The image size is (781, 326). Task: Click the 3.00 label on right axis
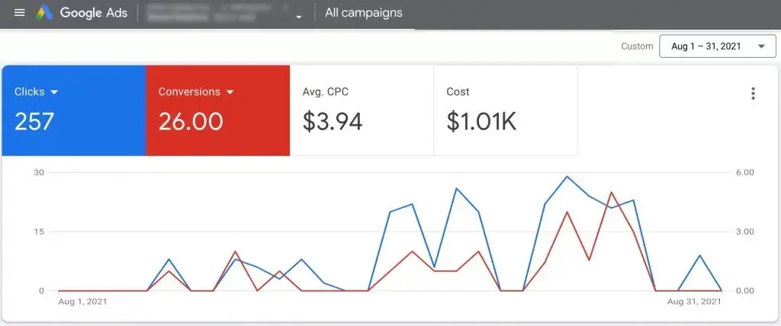point(745,232)
